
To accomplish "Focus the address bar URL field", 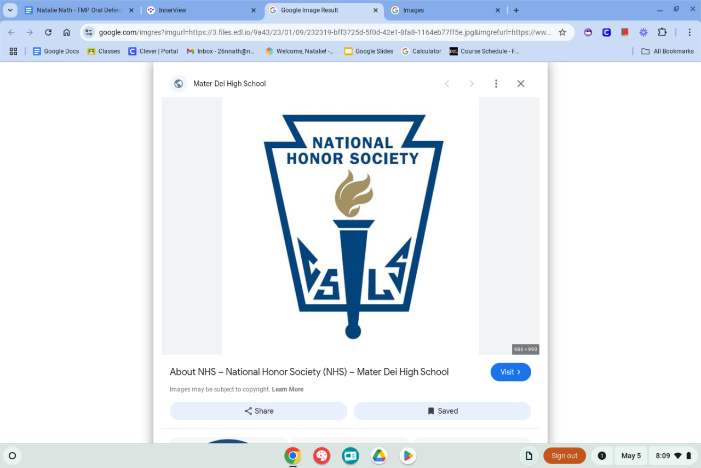I will click(x=325, y=32).
